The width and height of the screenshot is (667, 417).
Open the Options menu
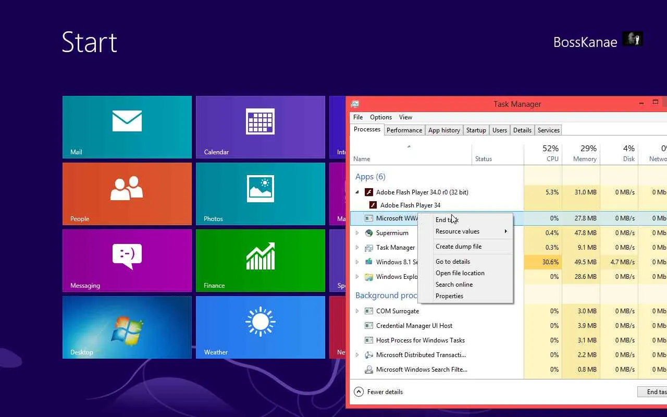(381, 117)
